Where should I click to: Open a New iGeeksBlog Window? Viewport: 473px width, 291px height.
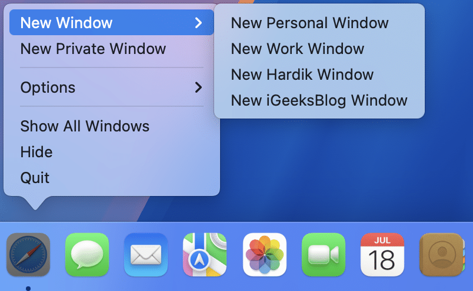point(319,100)
